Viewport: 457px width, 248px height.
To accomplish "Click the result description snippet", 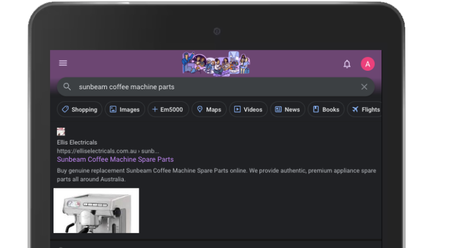I will coord(216,175).
